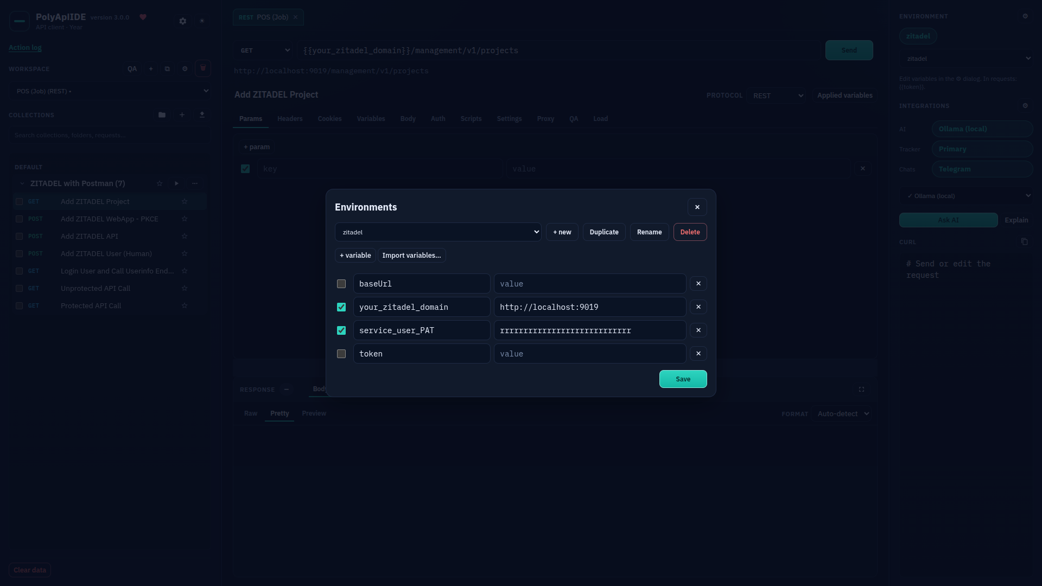Image resolution: width=1042 pixels, height=586 pixels.
Task: Expand the response panel fullscreen icon
Action: (861, 390)
